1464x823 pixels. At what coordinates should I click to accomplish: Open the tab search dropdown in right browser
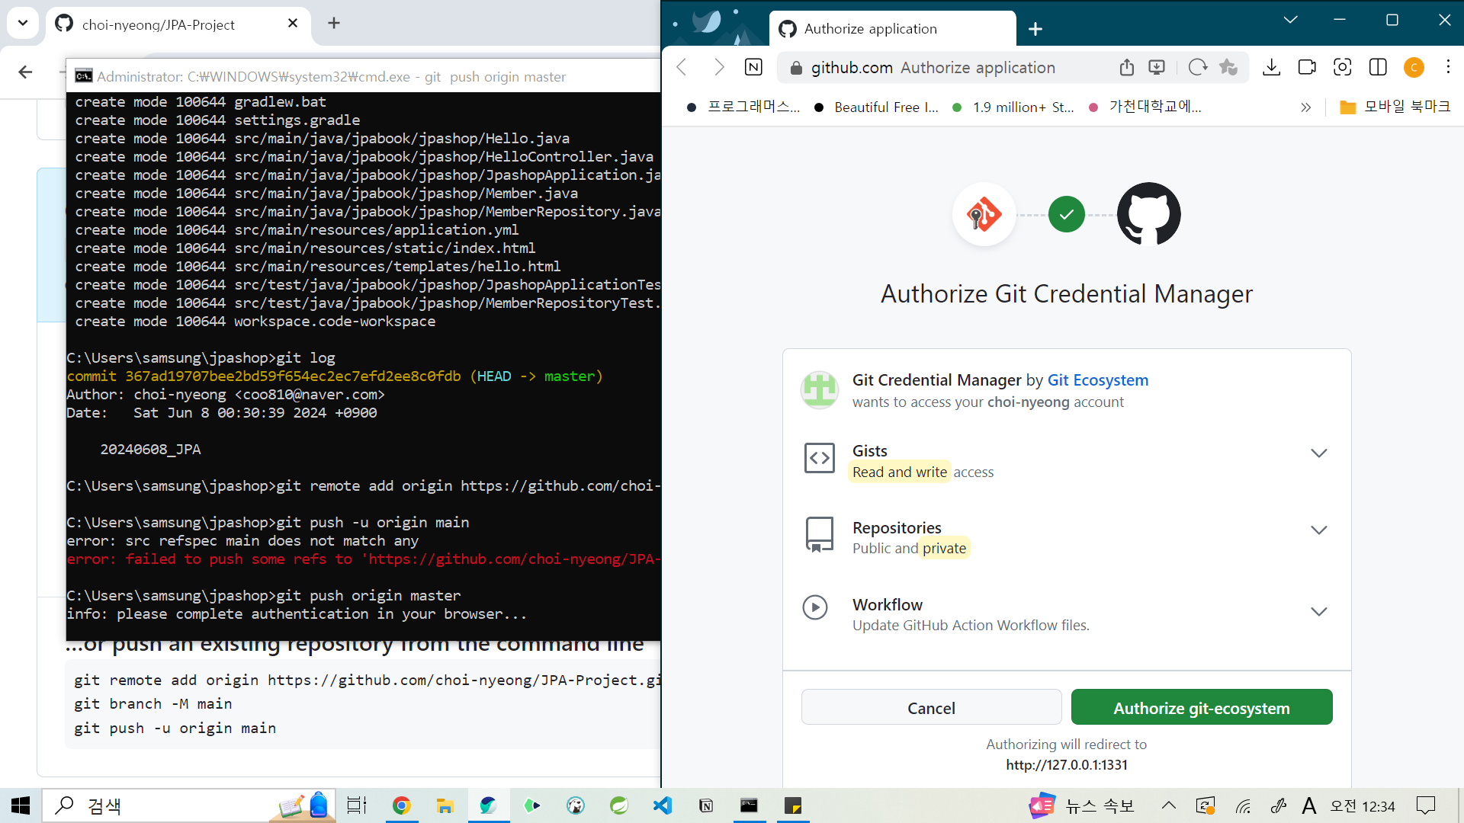(1290, 20)
